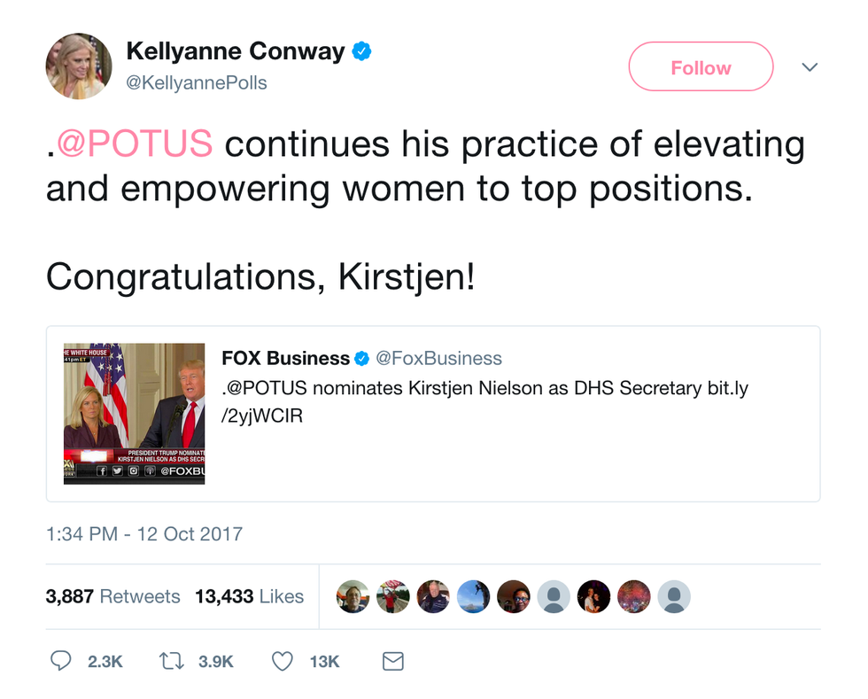Click FOX Business verified badge
Image resolution: width=868 pixels, height=699 pixels.
click(x=362, y=359)
